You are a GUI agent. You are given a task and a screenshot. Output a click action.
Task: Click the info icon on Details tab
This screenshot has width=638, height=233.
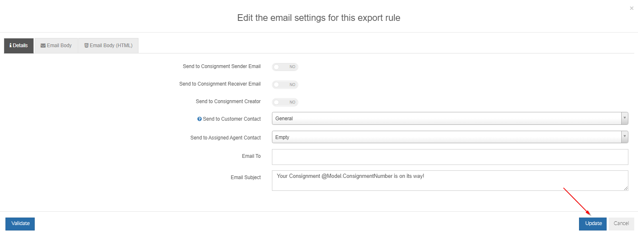(x=10, y=46)
